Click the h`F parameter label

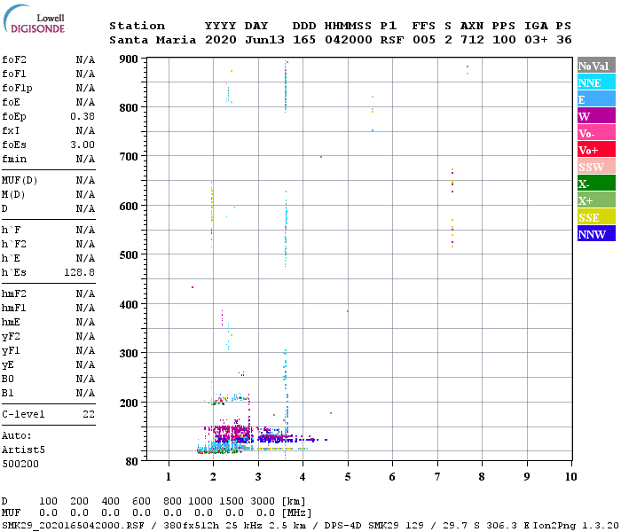point(11,230)
